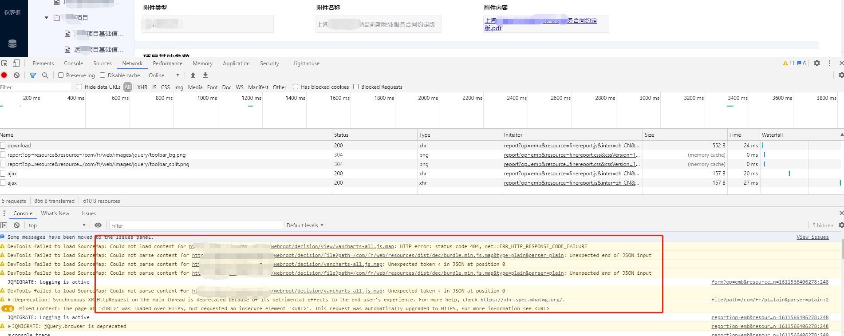Image resolution: width=844 pixels, height=336 pixels.
Task: Open the top context selector dropdown
Action: [x=57, y=225]
